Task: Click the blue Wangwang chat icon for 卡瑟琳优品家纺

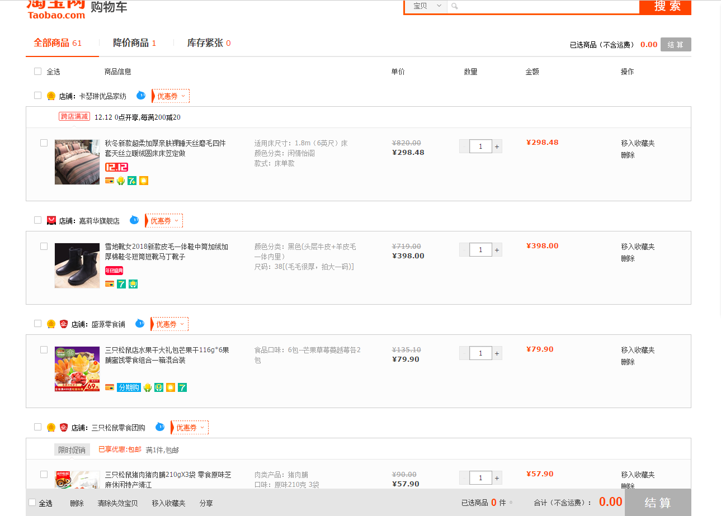Action: coord(141,96)
